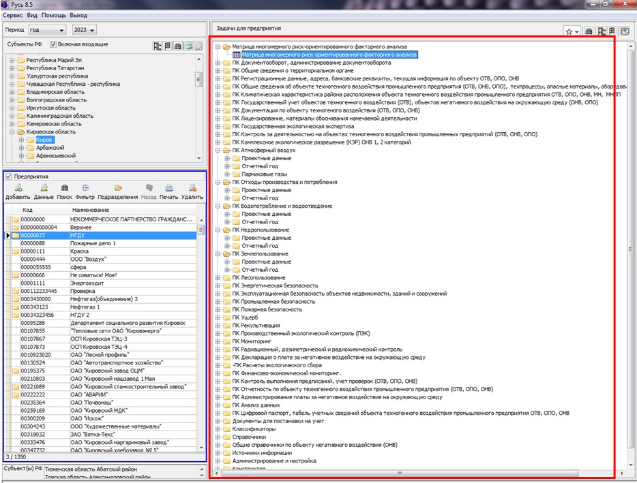Expand the ПК Лесопользование node
Screen dimensions: 637x483
(x=218, y=278)
